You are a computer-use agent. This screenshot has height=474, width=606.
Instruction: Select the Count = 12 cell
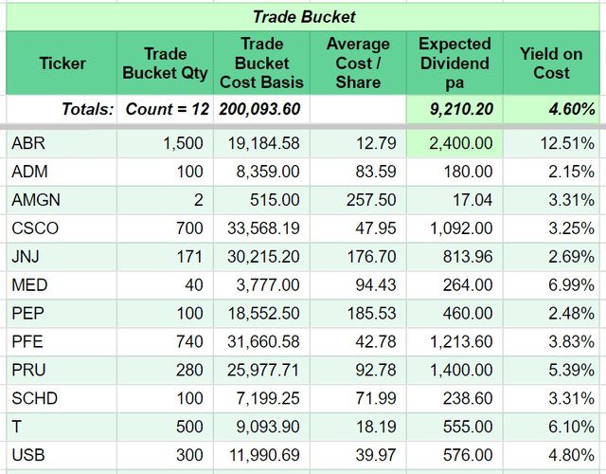[x=165, y=109]
